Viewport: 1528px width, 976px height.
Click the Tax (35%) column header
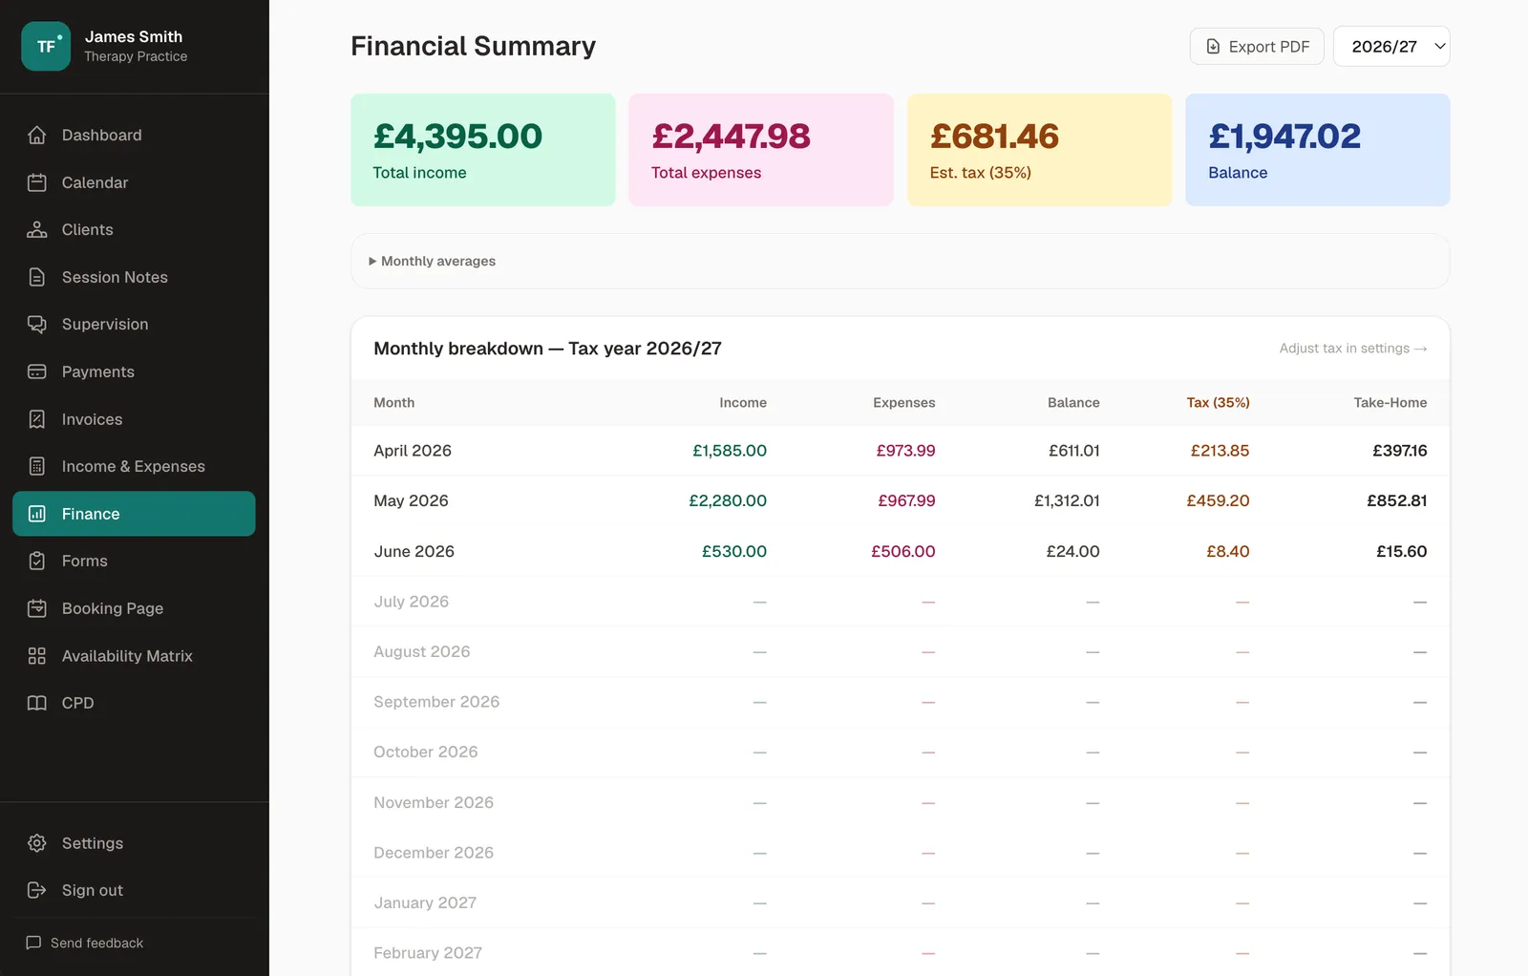click(1219, 403)
